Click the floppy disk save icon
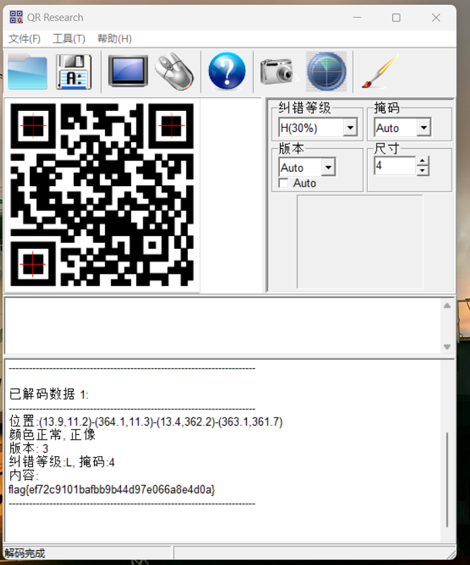 point(74,71)
